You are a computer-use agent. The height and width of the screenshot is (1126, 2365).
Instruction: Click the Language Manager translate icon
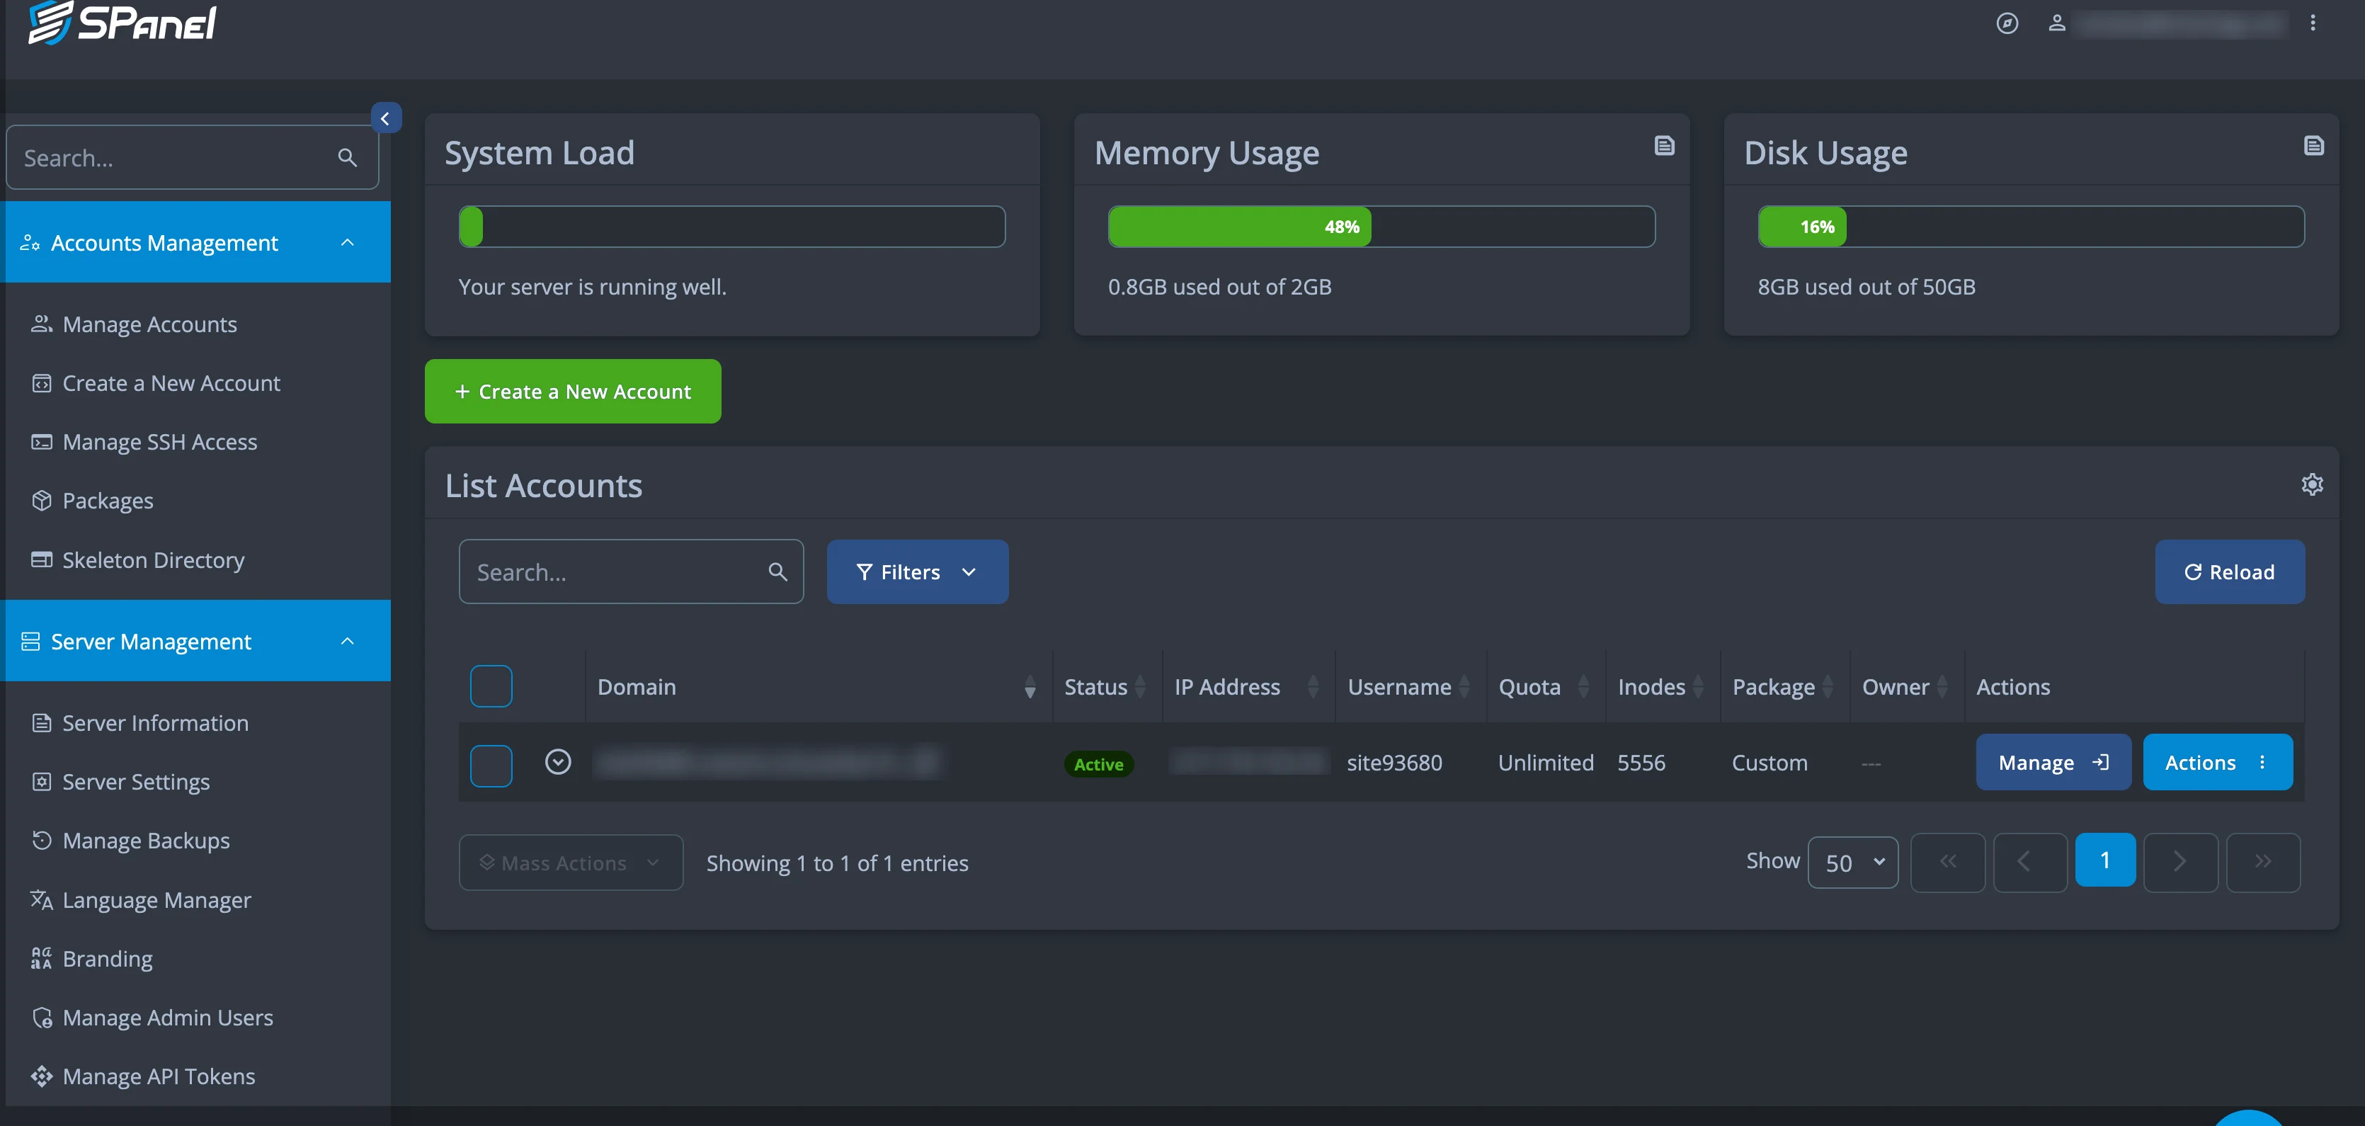41,899
